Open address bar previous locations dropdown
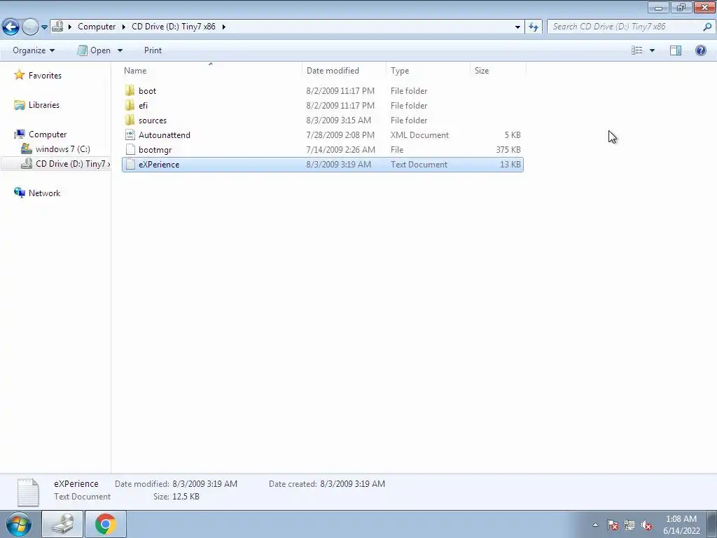The image size is (717, 538). [x=517, y=27]
